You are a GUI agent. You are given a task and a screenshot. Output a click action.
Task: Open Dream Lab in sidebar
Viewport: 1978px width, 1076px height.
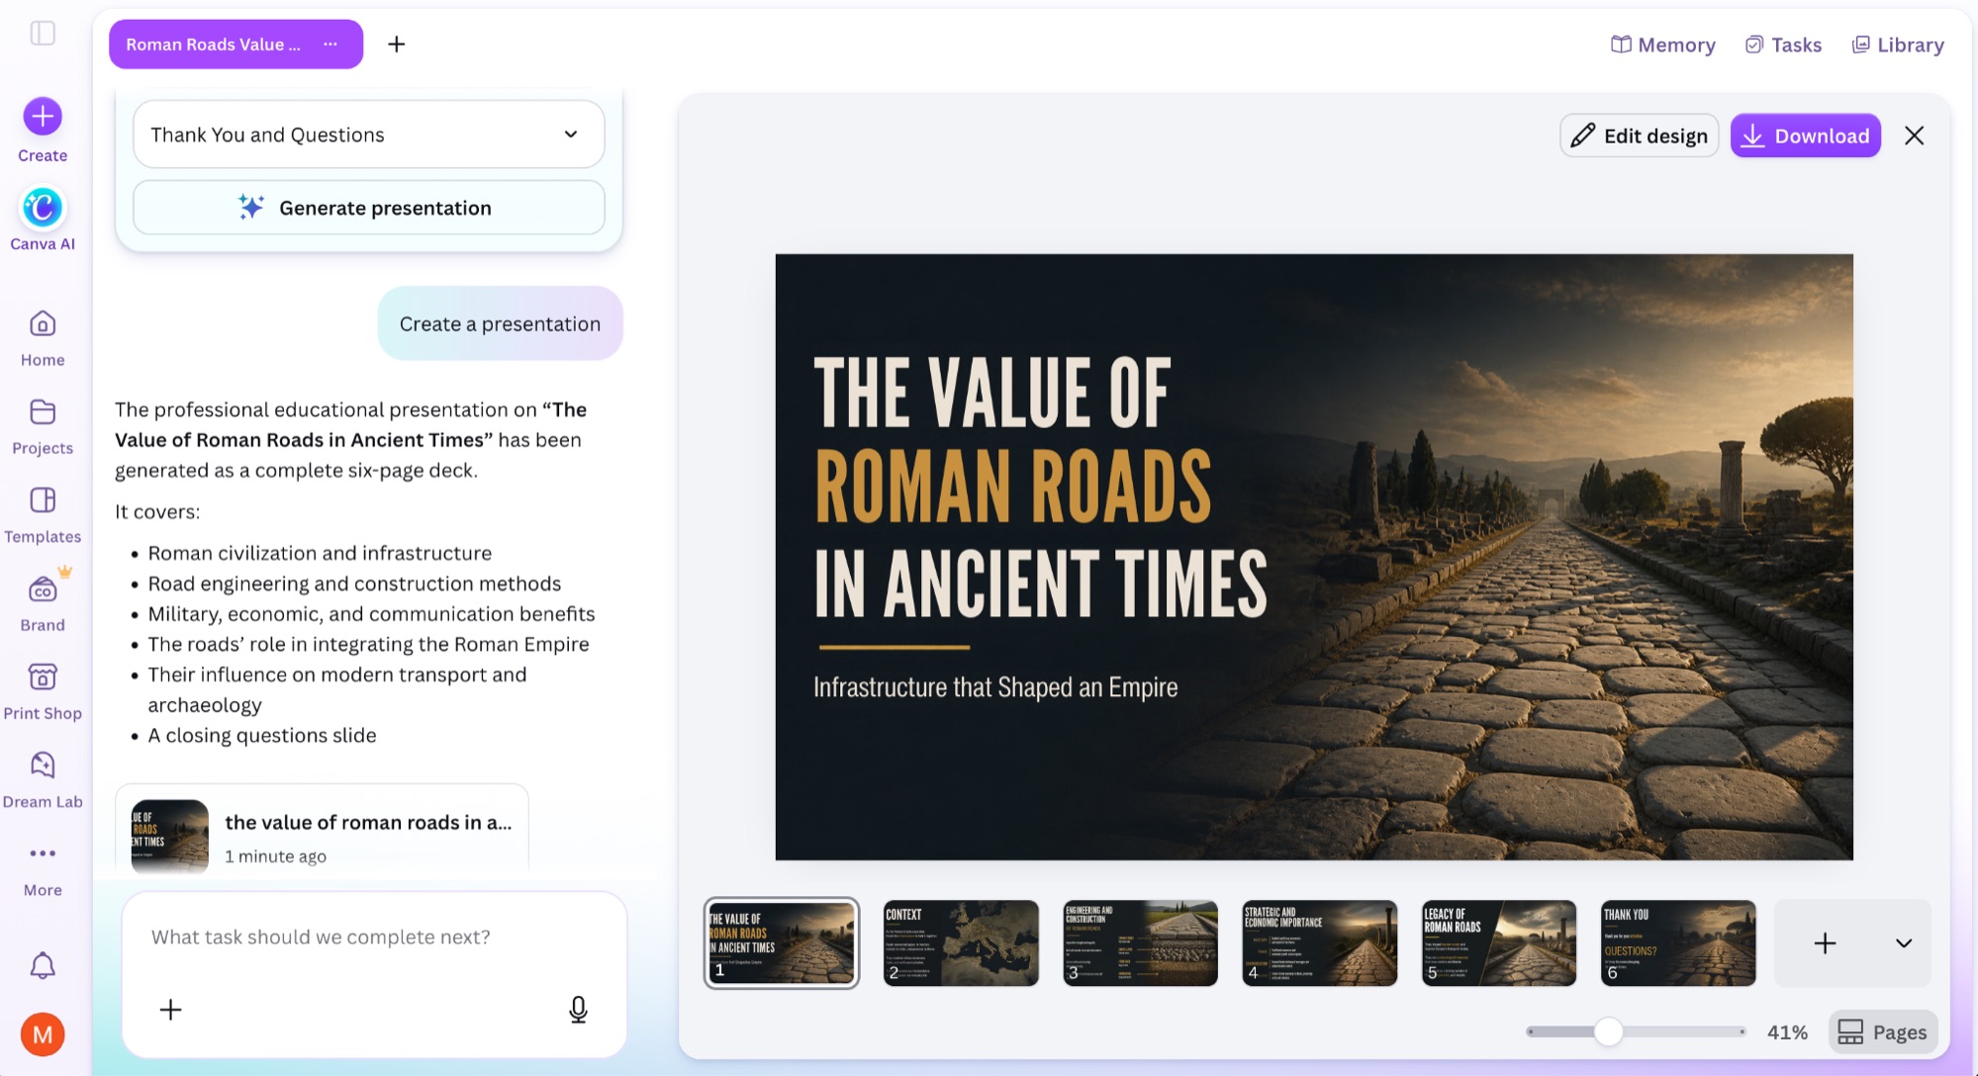point(43,780)
